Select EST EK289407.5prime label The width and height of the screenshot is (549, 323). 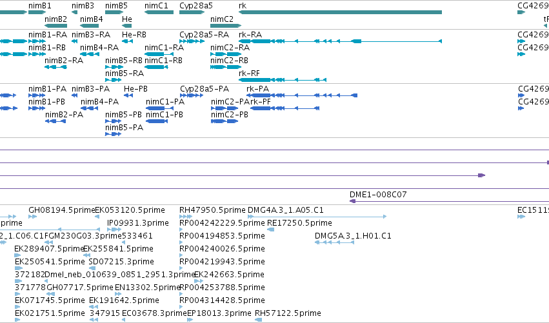(48, 249)
